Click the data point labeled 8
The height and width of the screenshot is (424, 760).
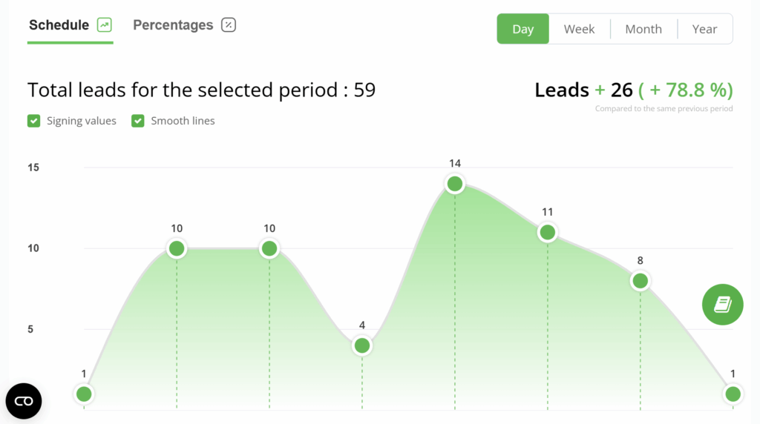pyautogui.click(x=641, y=281)
